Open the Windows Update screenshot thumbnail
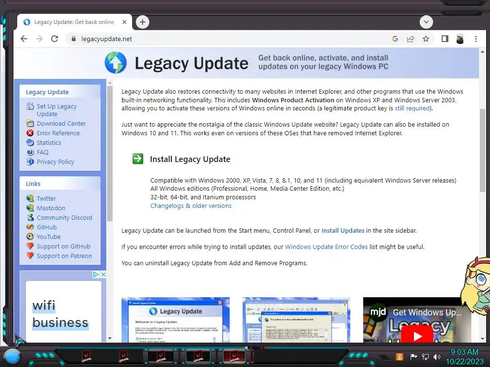Viewport: 490px width, 367px height. pyautogui.click(x=296, y=320)
